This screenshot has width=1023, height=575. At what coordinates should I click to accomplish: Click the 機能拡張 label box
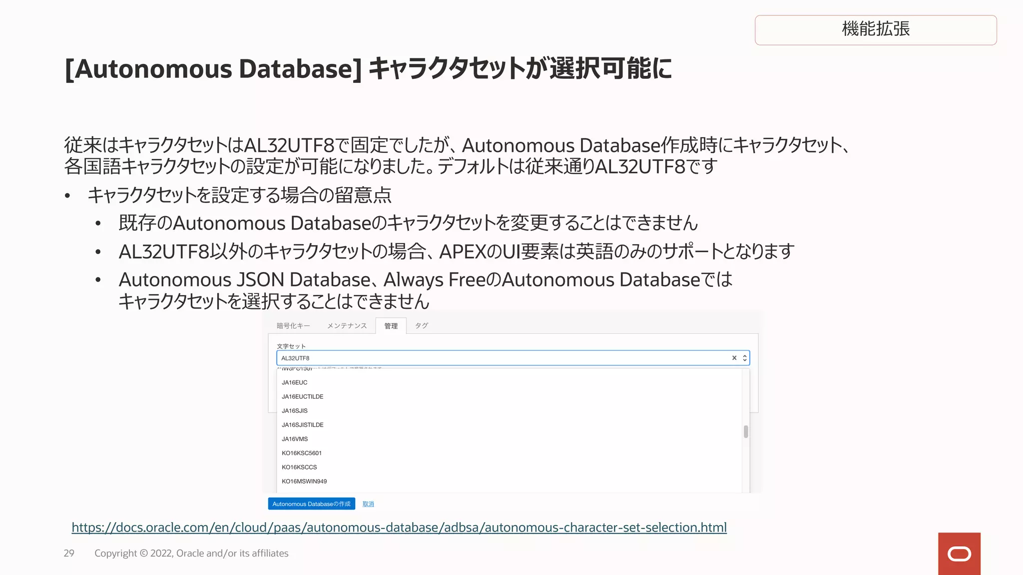[876, 30]
